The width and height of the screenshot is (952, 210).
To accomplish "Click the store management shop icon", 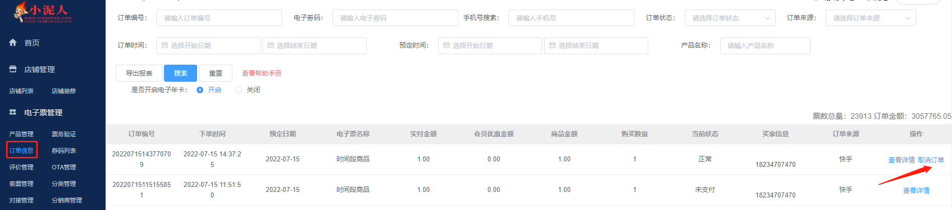I will 13,69.
